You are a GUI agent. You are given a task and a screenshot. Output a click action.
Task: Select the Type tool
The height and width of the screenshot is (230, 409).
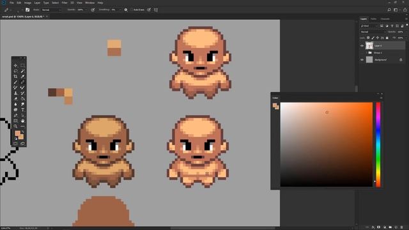click(22, 110)
